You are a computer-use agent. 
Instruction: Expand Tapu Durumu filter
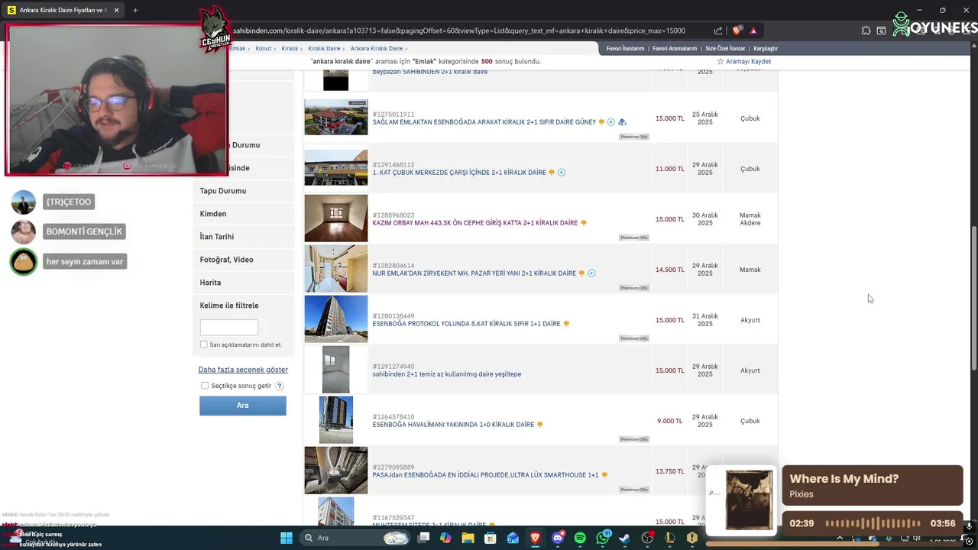click(x=243, y=191)
